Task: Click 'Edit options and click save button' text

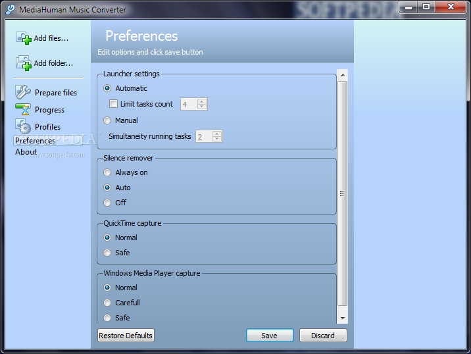Action: [x=150, y=52]
